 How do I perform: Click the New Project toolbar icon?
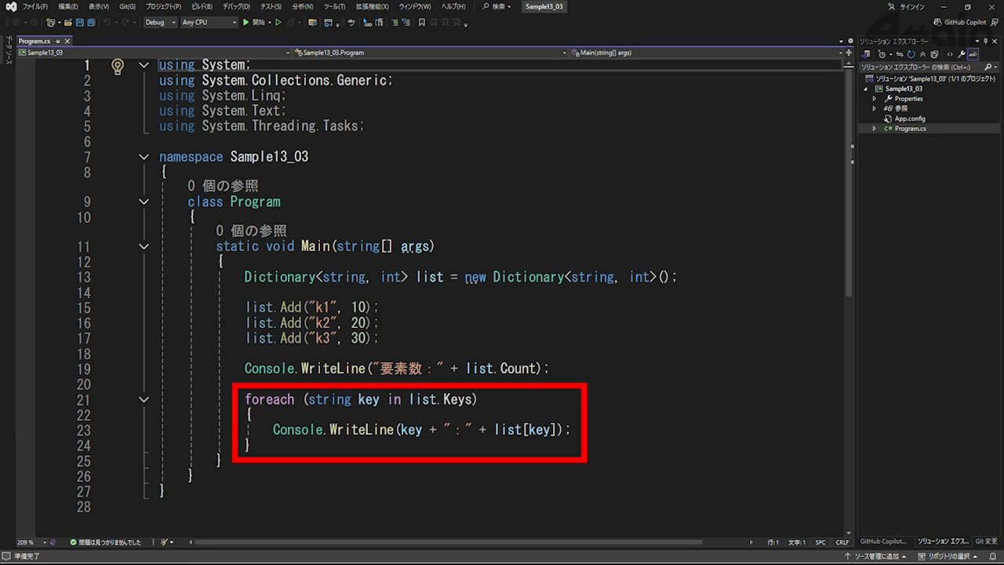(x=50, y=23)
